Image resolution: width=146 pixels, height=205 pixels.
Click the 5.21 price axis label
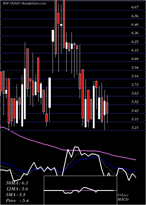(x=135, y=127)
